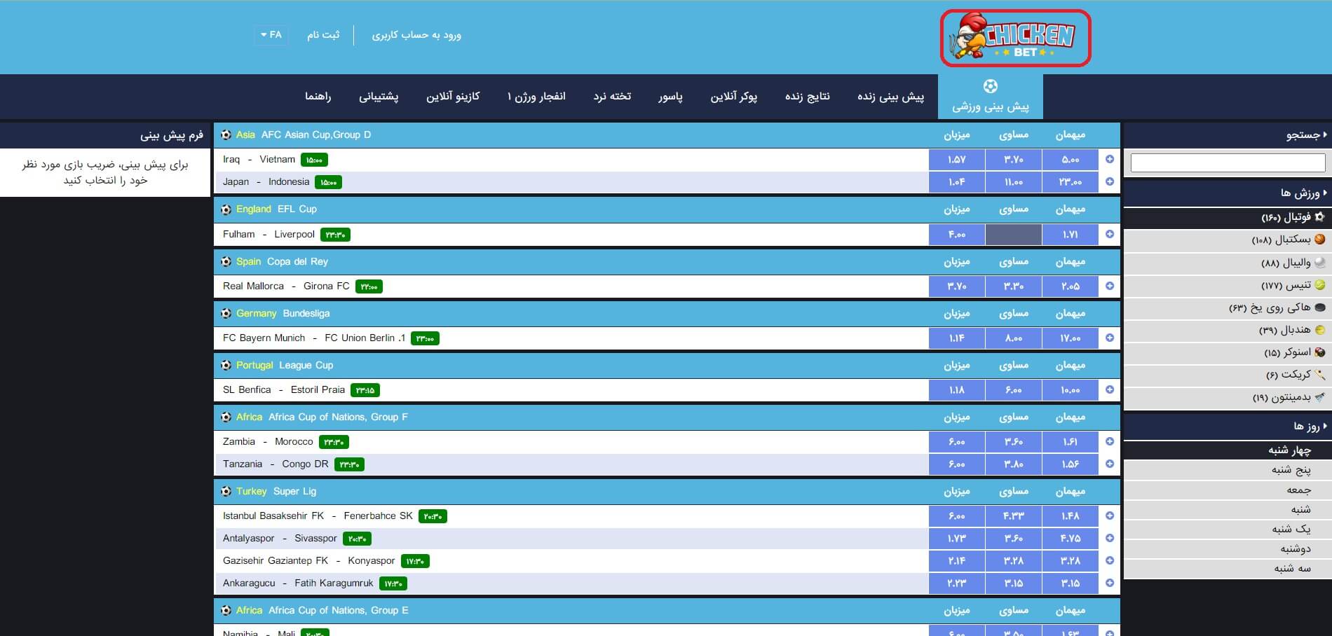Screen dimensions: 1332x636
Task: Open the پشتیبانی menu item
Action: pos(379,97)
